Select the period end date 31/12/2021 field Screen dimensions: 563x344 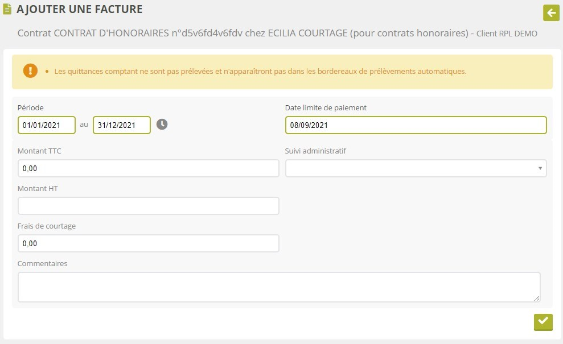[122, 125]
